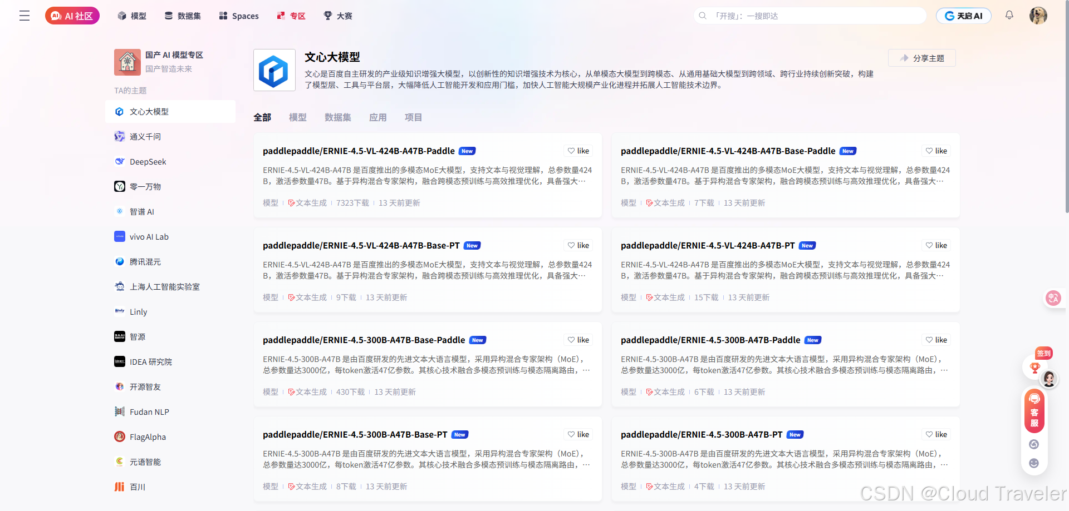Open the 模型 top navigation item

tap(132, 16)
